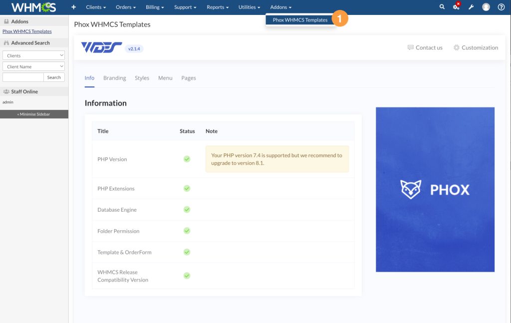Open the Customization gear settings
This screenshot has height=323, width=511.
coord(476,47)
